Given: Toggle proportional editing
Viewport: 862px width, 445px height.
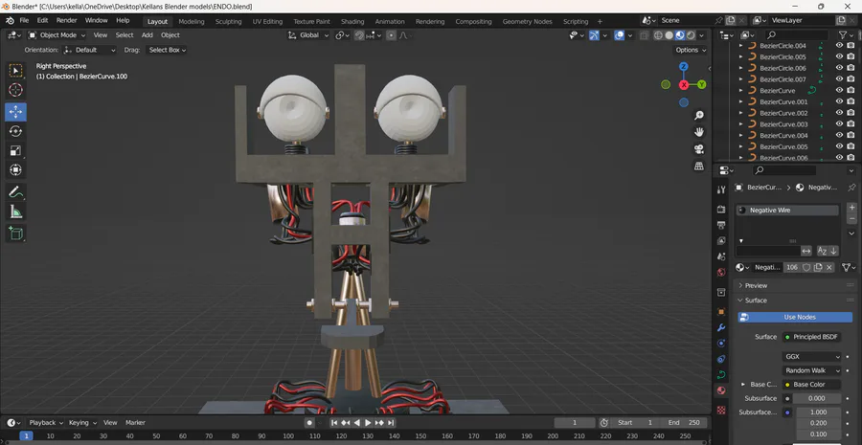Looking at the screenshot, I should click(391, 35).
